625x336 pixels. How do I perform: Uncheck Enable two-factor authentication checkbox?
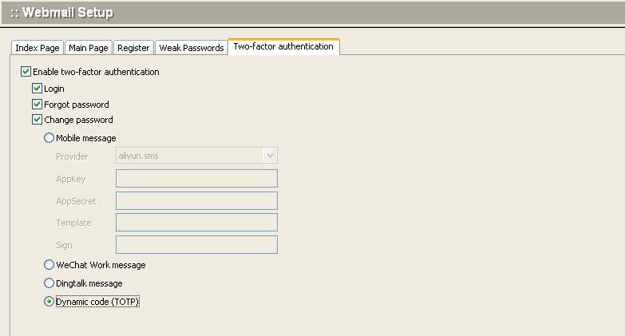coord(26,72)
